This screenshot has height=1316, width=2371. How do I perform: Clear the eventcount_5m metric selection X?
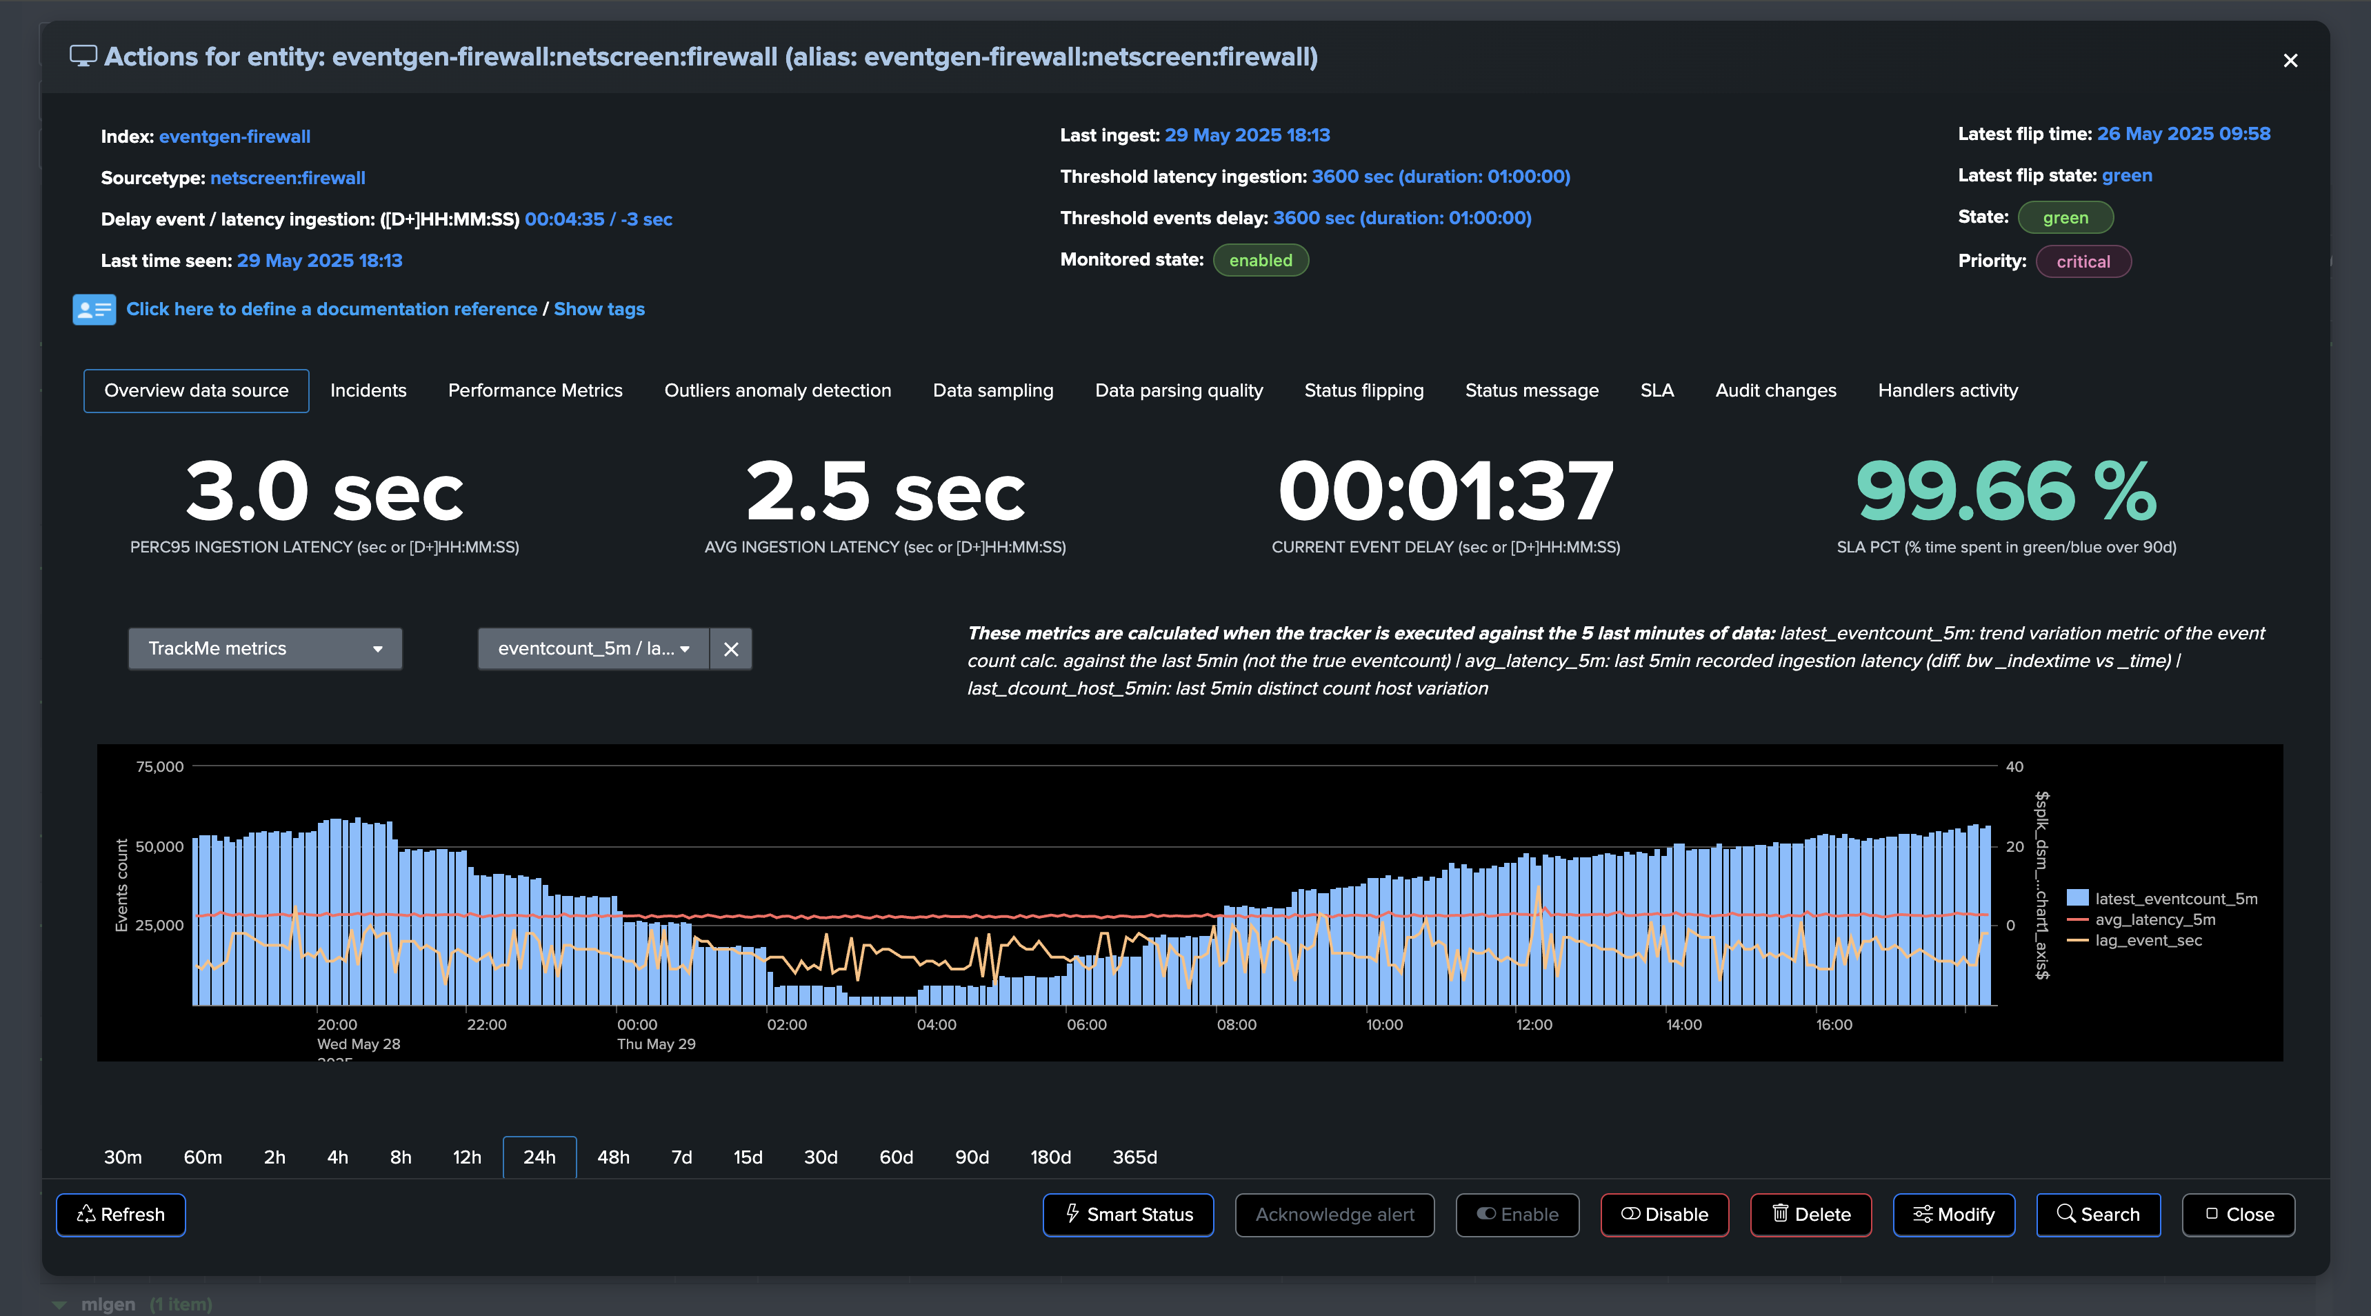731,649
